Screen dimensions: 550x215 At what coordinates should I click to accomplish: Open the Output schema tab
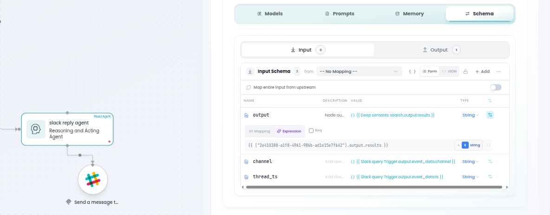click(x=441, y=50)
